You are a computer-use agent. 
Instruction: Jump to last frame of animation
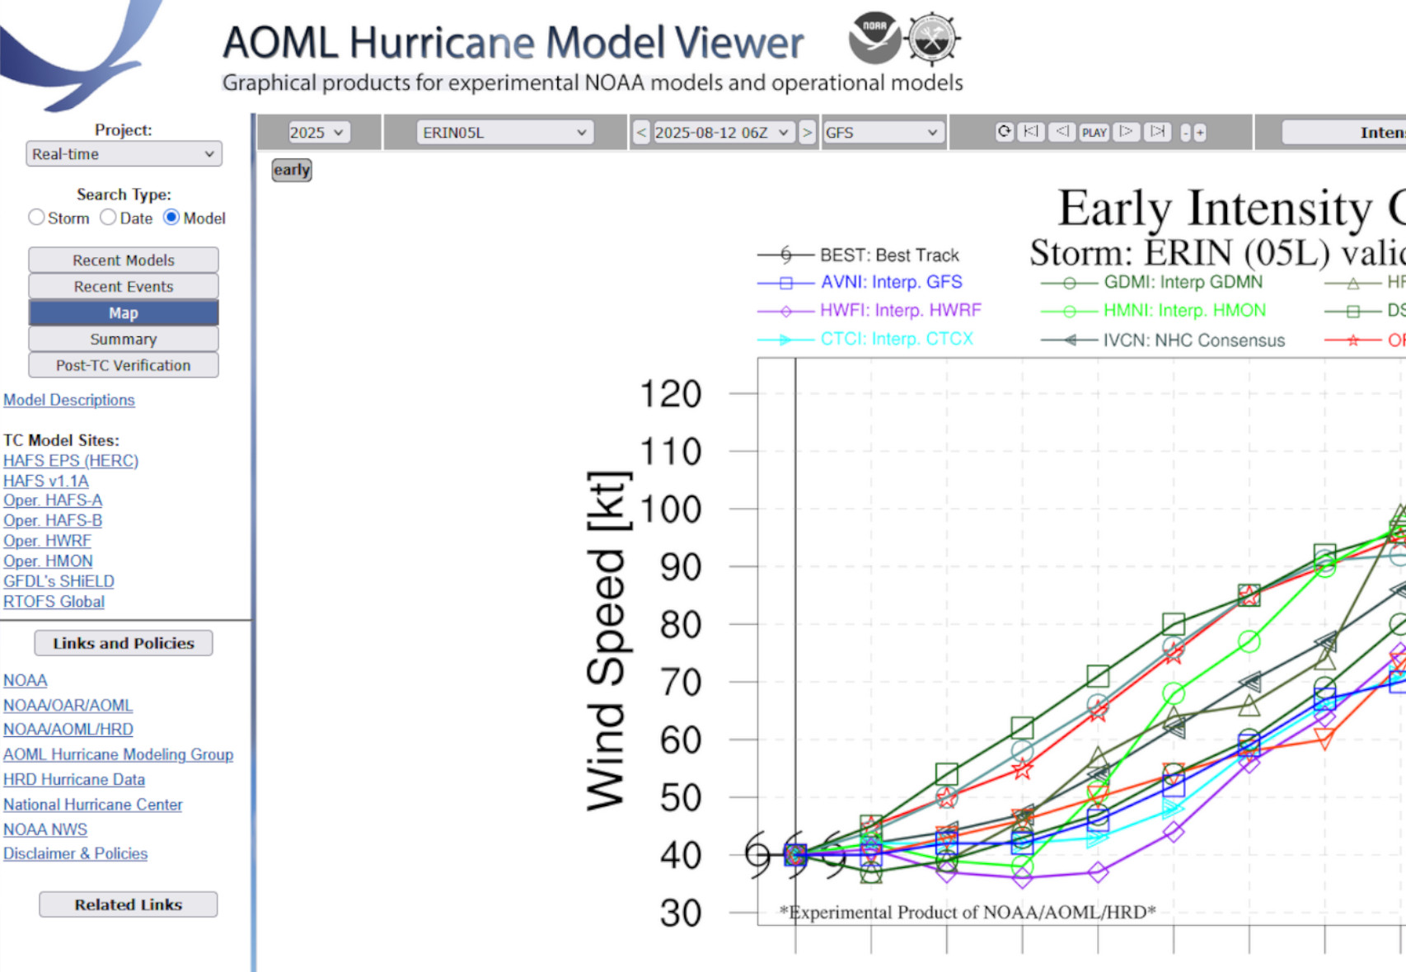coord(1157,132)
